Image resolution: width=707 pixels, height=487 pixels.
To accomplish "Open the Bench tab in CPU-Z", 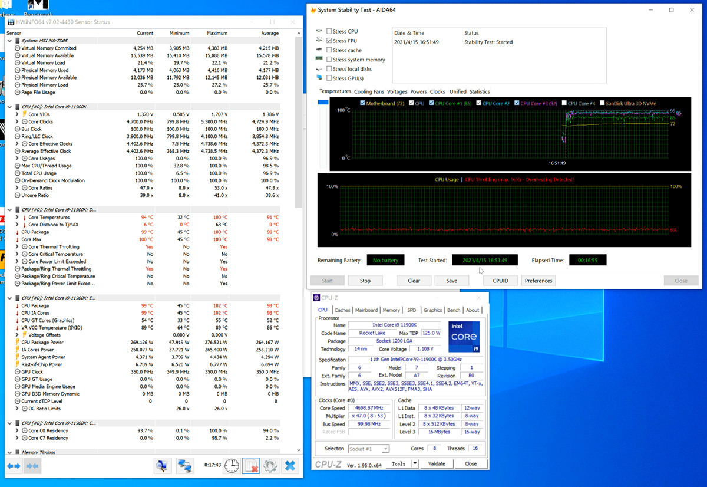I will (454, 310).
